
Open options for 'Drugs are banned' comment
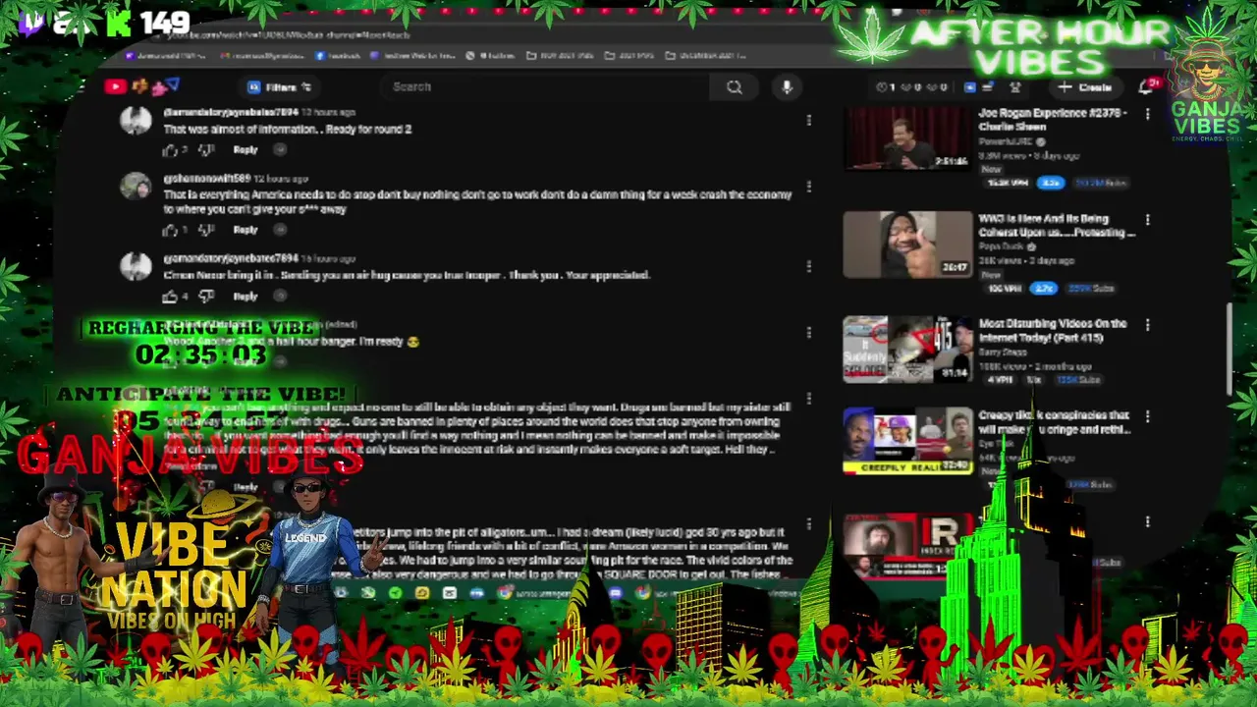click(809, 400)
